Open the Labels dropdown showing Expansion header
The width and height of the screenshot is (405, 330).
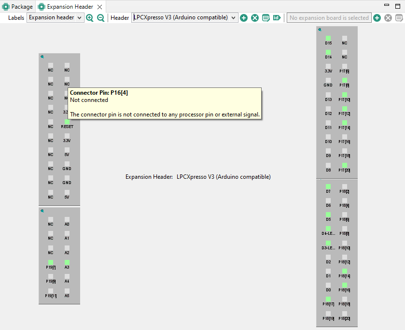tap(55, 18)
